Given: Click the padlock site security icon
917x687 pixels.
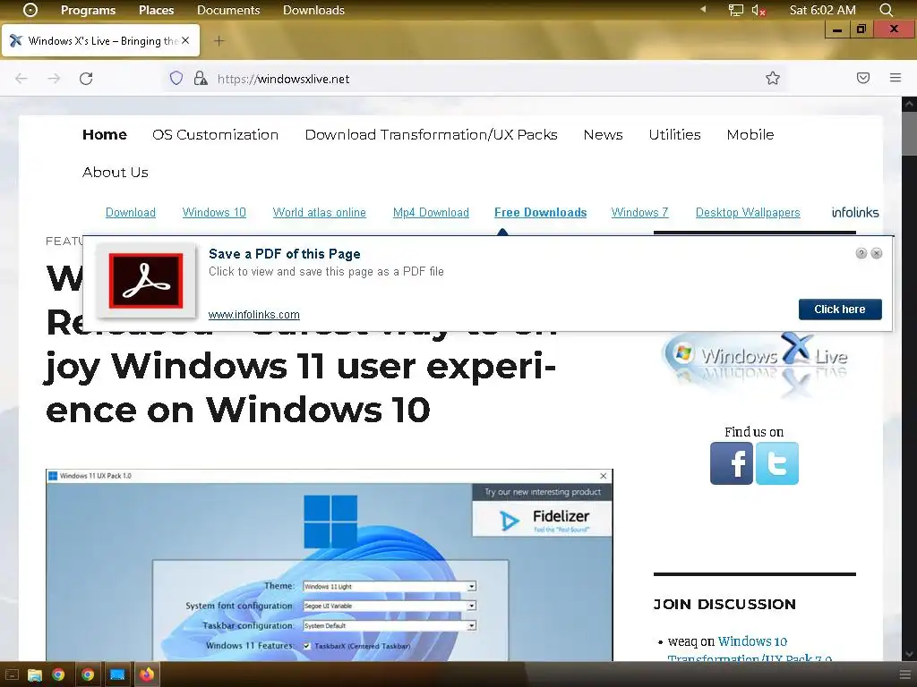Looking at the screenshot, I should (x=201, y=79).
